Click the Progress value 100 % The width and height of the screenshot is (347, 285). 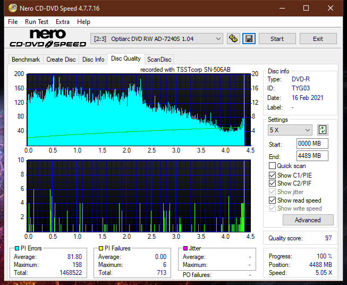coord(325,256)
